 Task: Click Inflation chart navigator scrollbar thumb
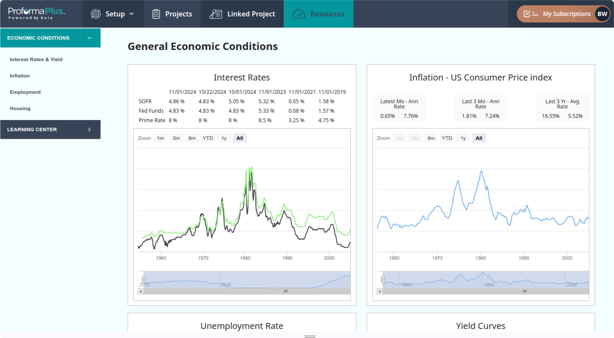(x=525, y=291)
